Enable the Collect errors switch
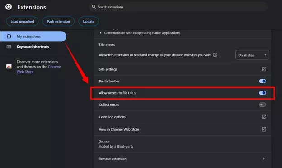282x168 pixels. pos(263,104)
